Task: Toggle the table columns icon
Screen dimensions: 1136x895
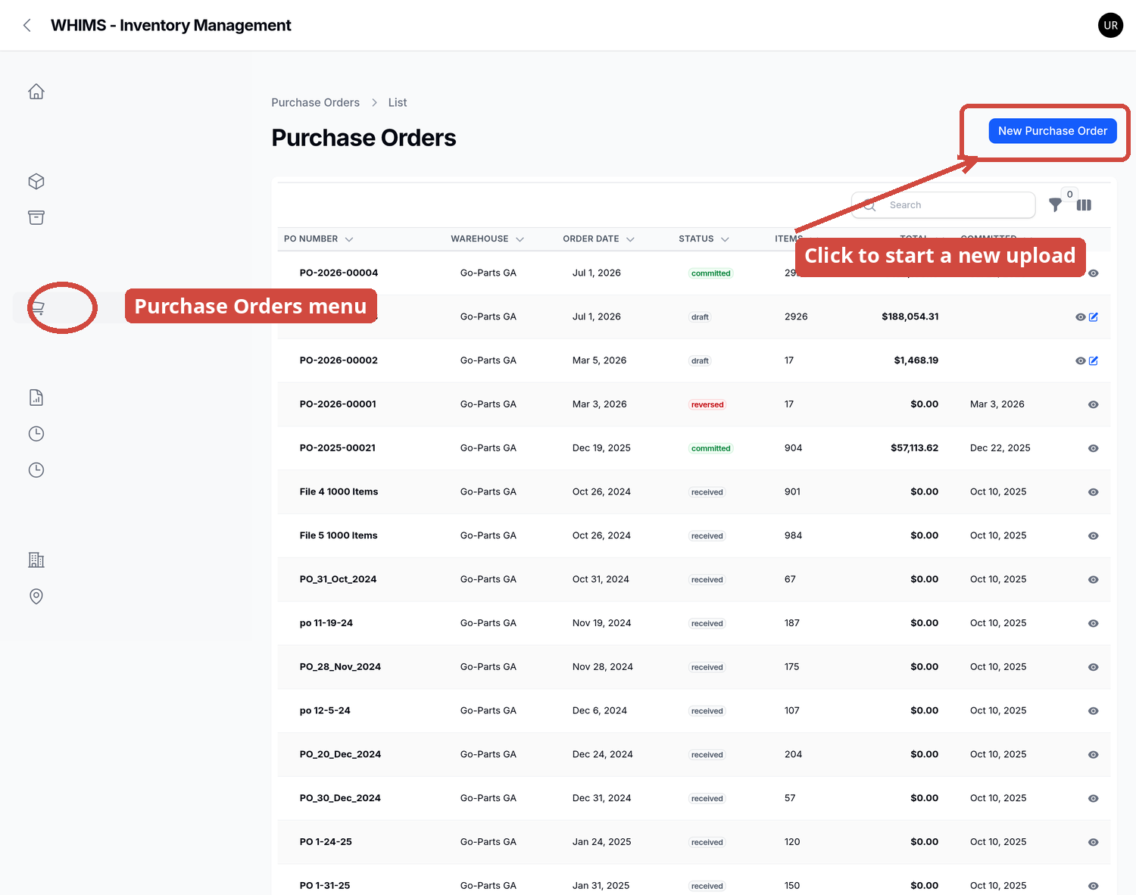Action: (x=1085, y=205)
